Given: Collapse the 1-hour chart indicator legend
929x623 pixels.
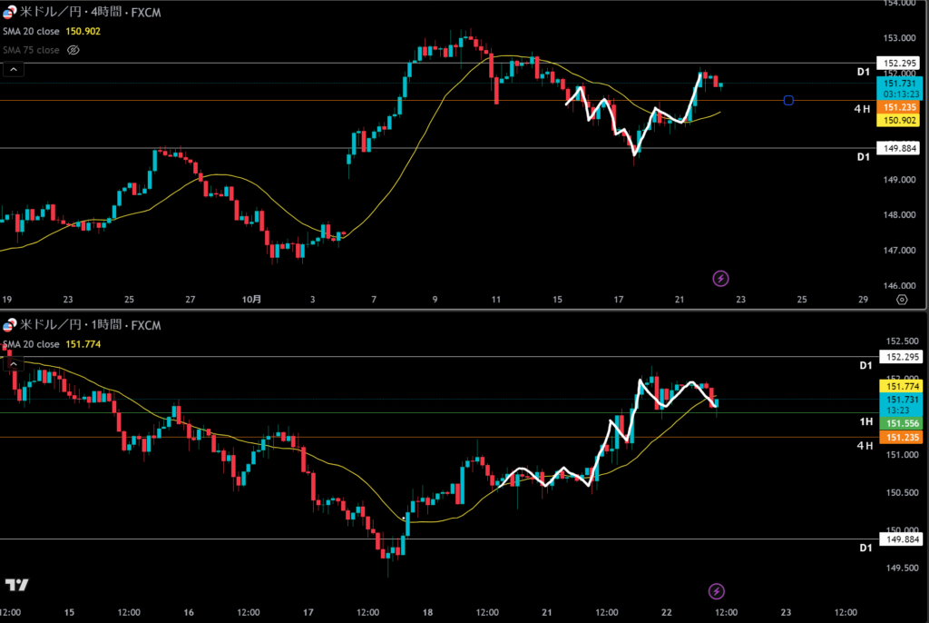Looking at the screenshot, I should [12, 362].
